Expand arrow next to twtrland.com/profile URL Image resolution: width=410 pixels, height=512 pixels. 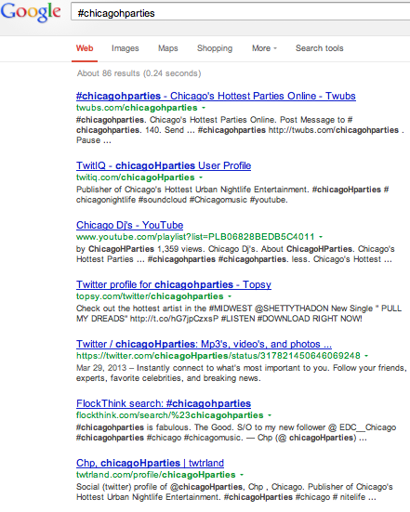click(242, 475)
